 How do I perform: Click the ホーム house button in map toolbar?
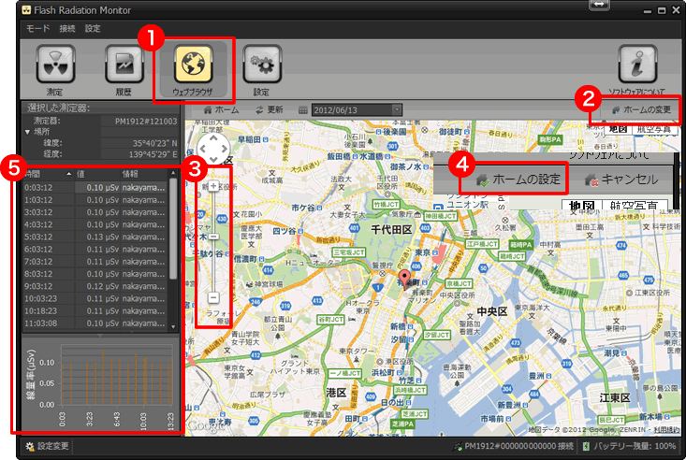click(222, 109)
